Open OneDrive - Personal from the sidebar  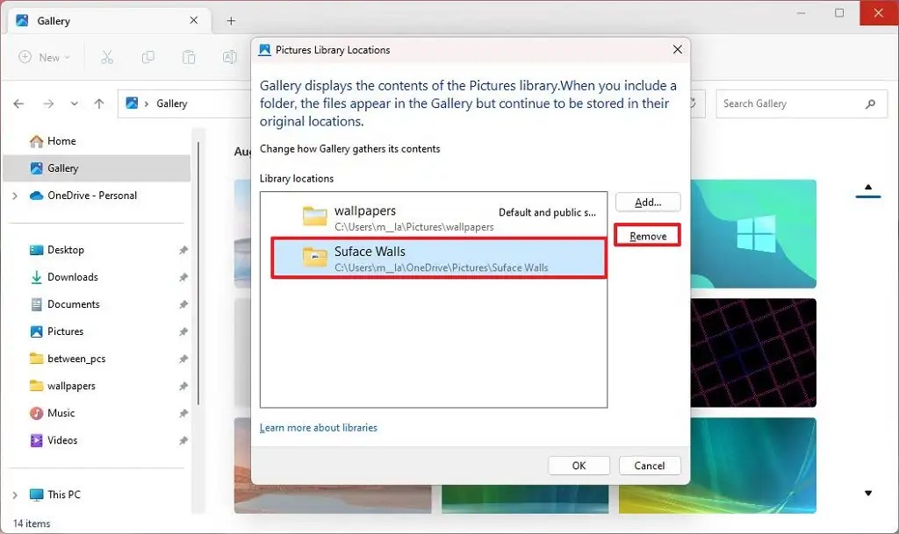pos(86,196)
